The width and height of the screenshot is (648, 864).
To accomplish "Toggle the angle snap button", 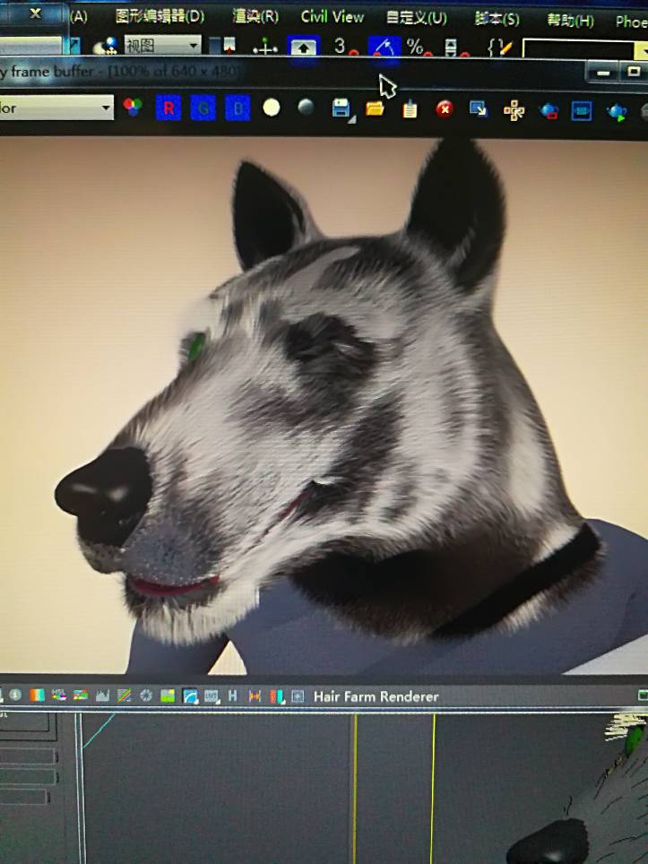I will click(x=384, y=48).
